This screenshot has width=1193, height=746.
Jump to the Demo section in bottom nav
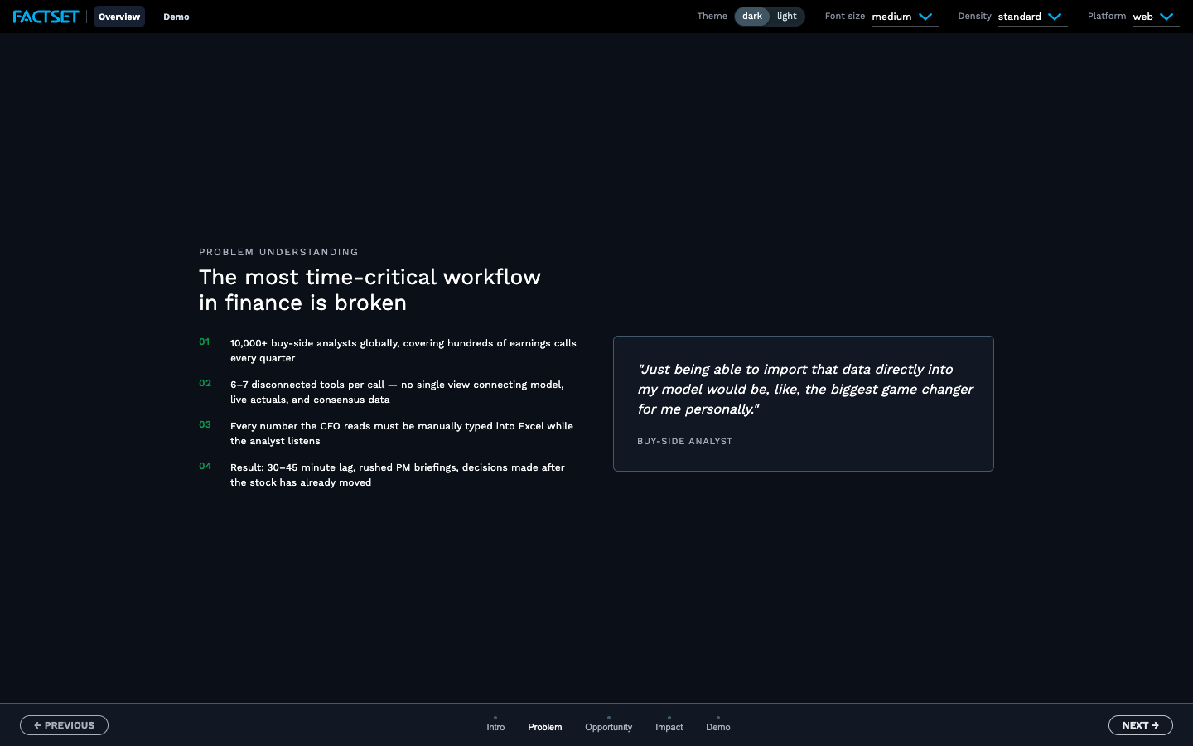pyautogui.click(x=718, y=724)
